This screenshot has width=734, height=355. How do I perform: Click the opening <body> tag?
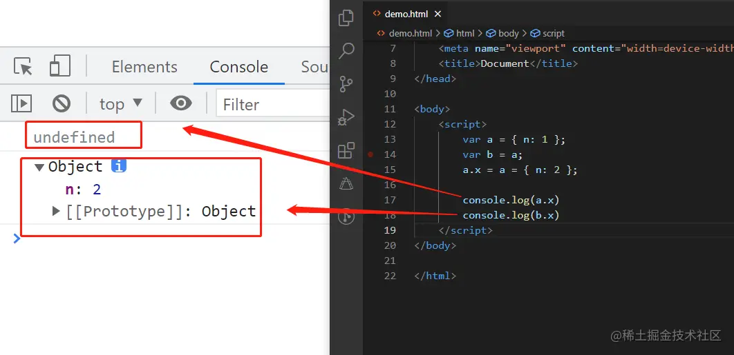(432, 109)
